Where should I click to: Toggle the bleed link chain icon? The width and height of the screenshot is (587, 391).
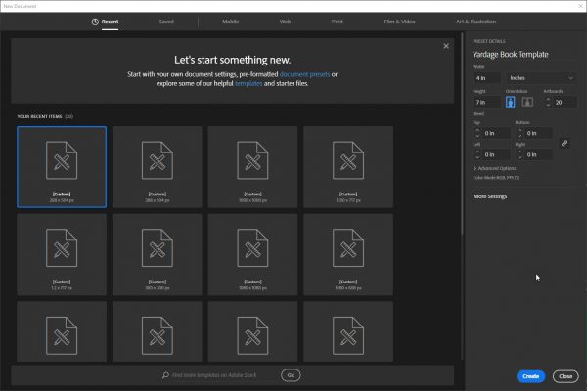click(x=564, y=143)
